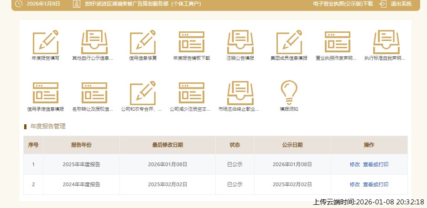This screenshot has width=427, height=208.
Task: Click 名称转让及授权信息 icon
Action: (94, 93)
